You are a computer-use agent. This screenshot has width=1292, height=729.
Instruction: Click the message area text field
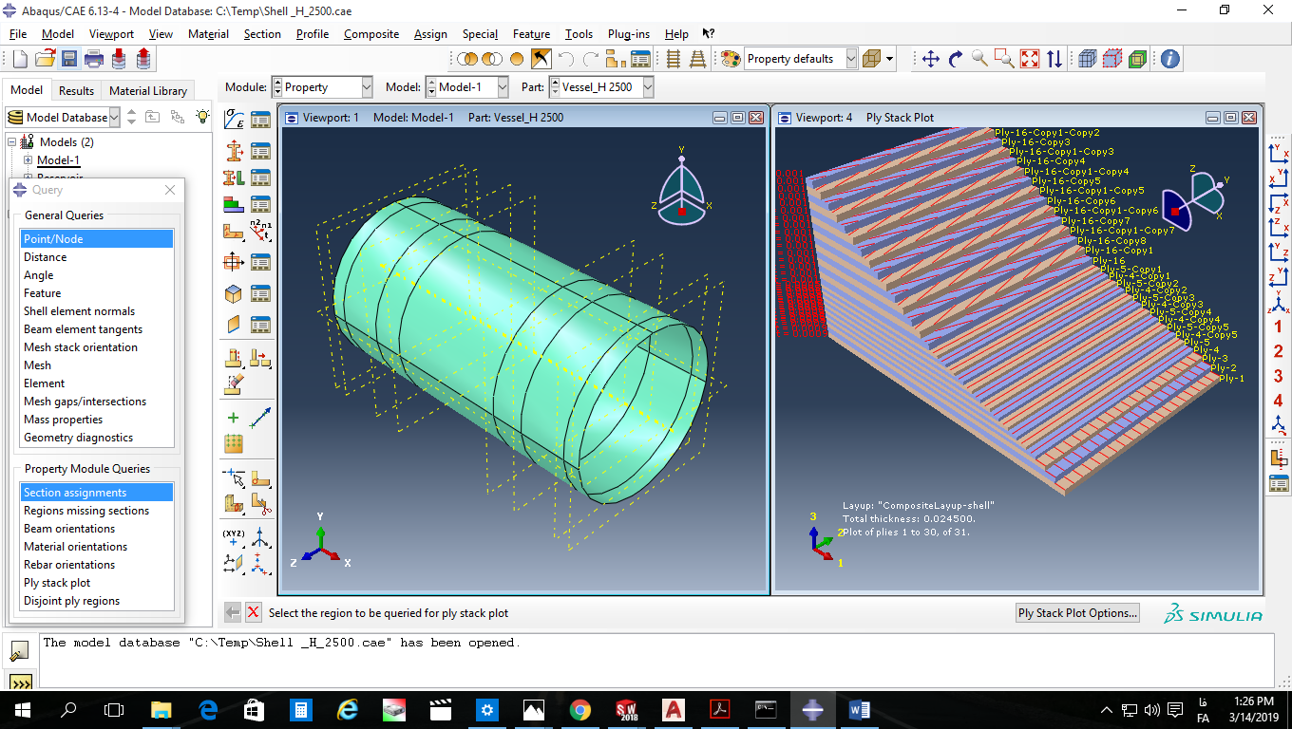(x=655, y=661)
